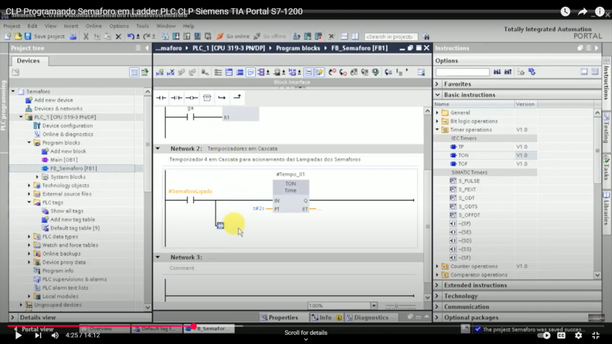
Task: Skip to next video
Action: click(38, 336)
